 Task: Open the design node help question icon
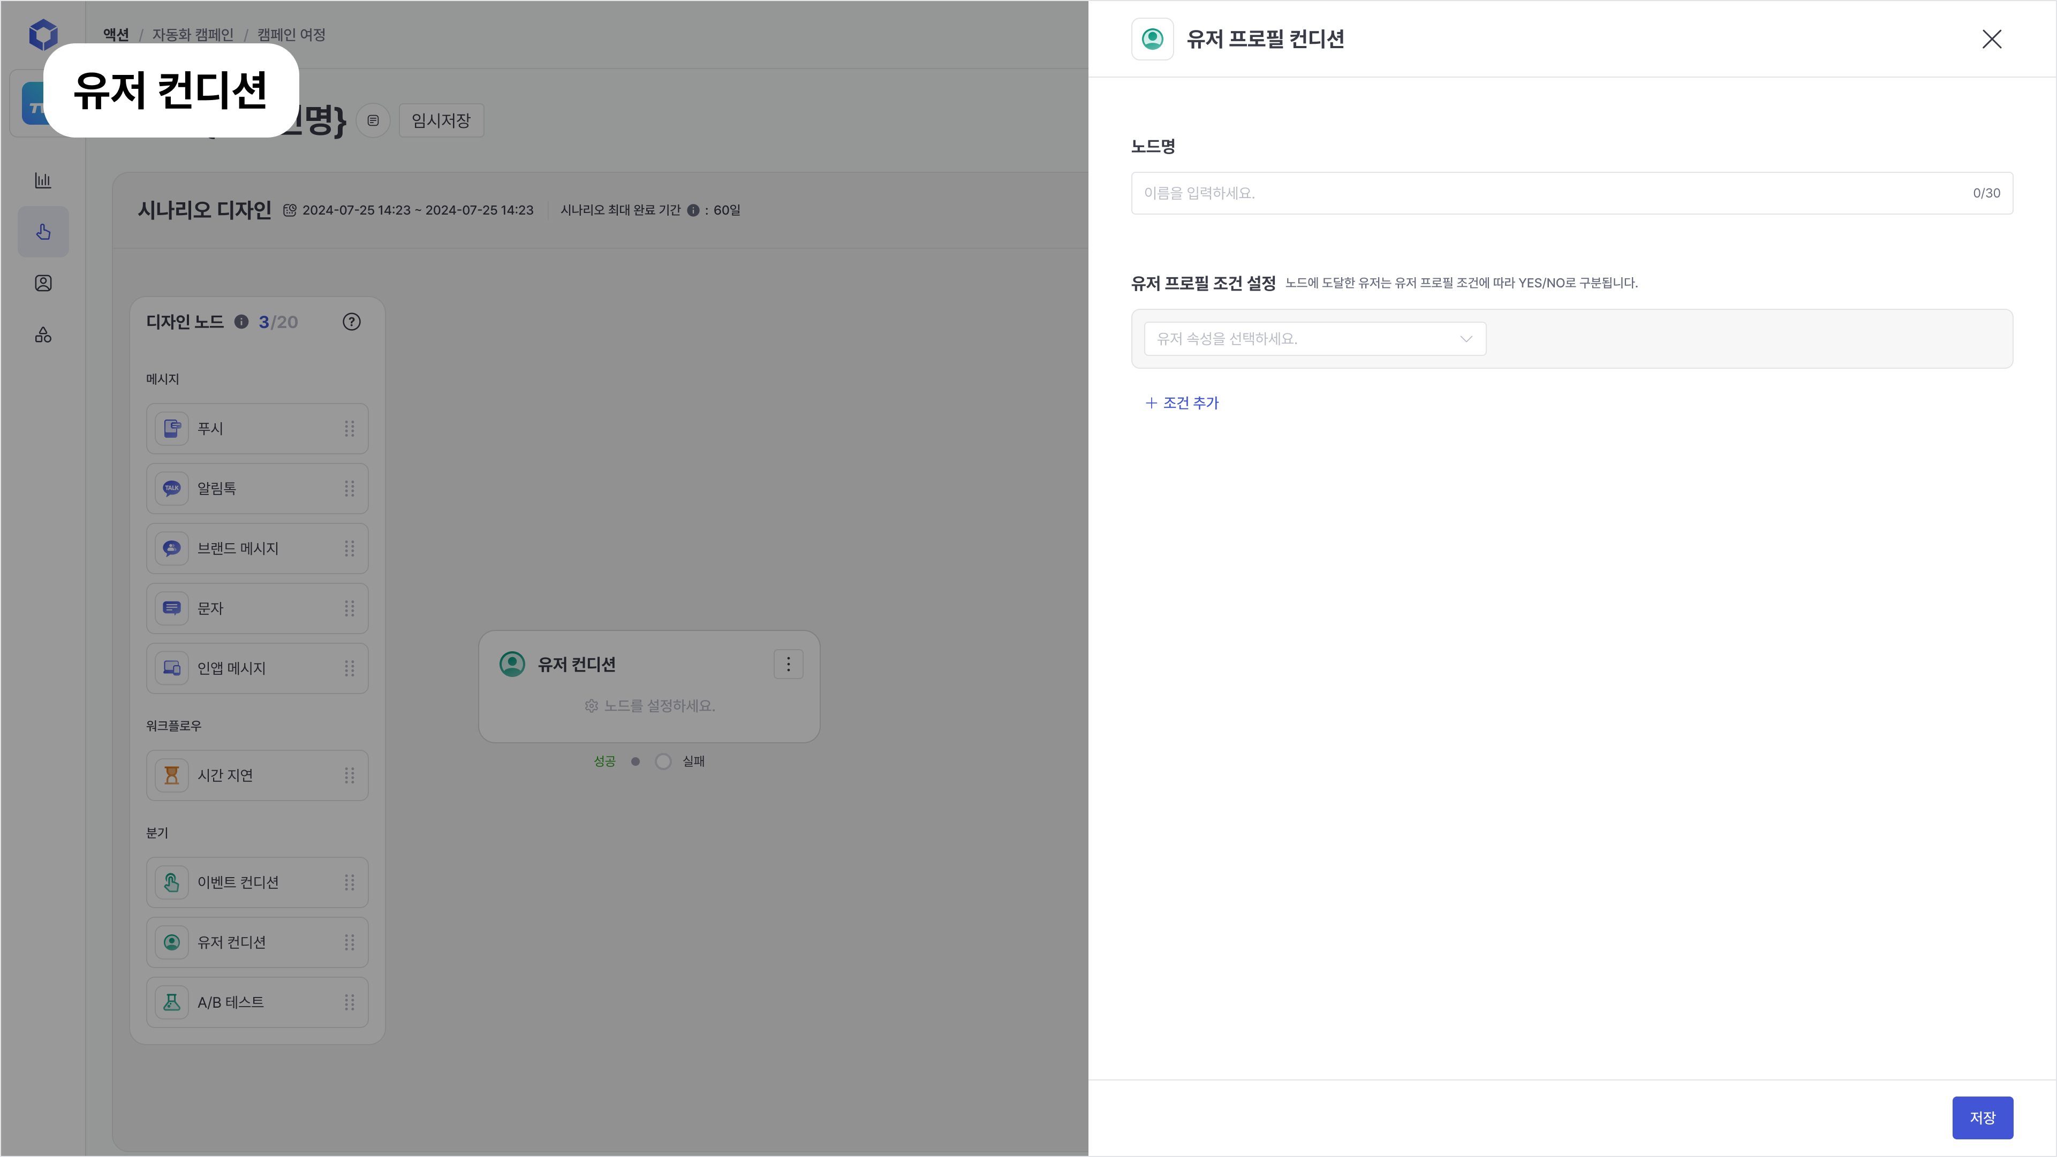click(x=351, y=322)
